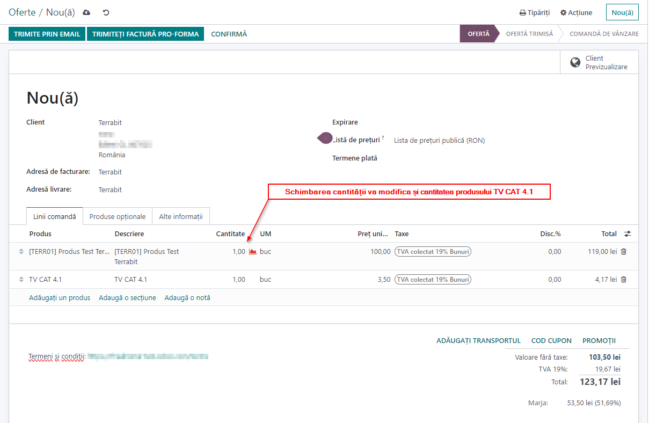The image size is (649, 423).
Task: Open the Tipărişti print dropdown
Action: (534, 12)
